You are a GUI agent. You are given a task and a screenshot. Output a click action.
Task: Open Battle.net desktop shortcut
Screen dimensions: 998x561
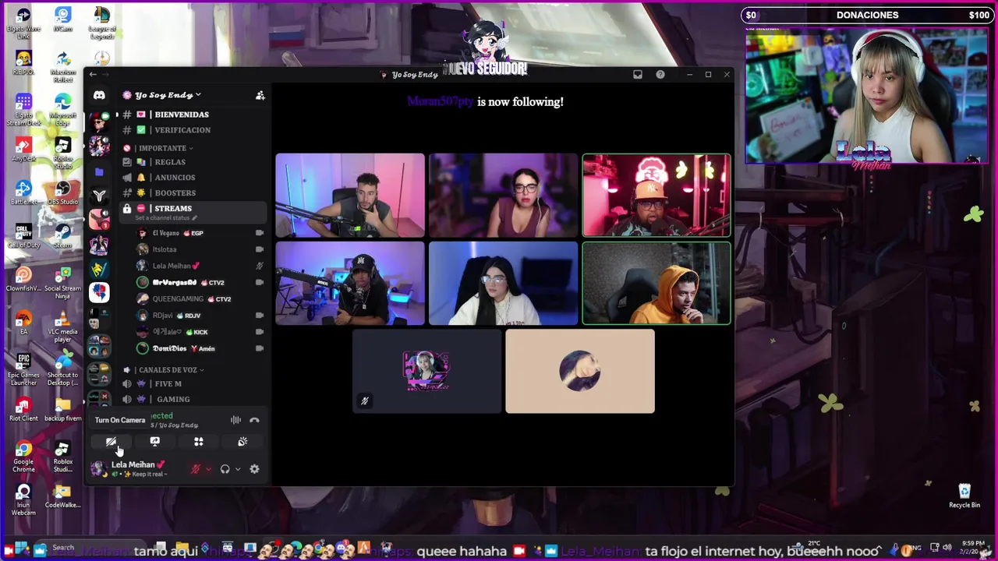(x=23, y=193)
